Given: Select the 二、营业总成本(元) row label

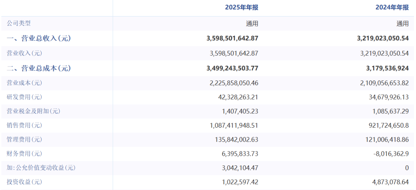Looking at the screenshot, I should tap(39, 68).
